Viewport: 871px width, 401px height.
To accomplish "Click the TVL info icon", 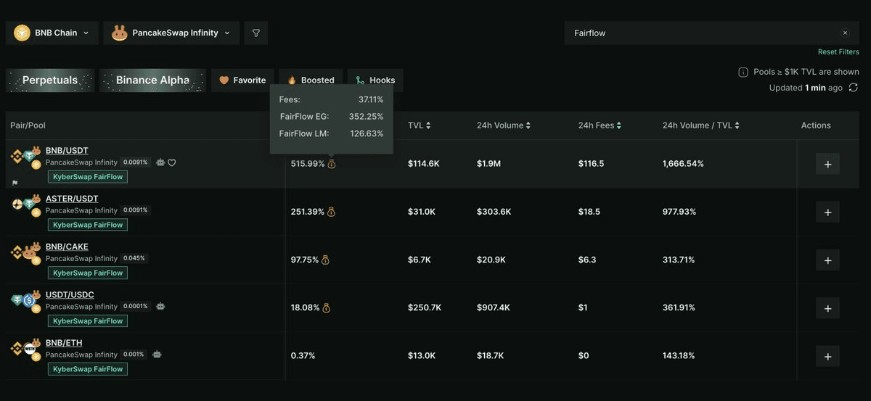I will [x=743, y=73].
